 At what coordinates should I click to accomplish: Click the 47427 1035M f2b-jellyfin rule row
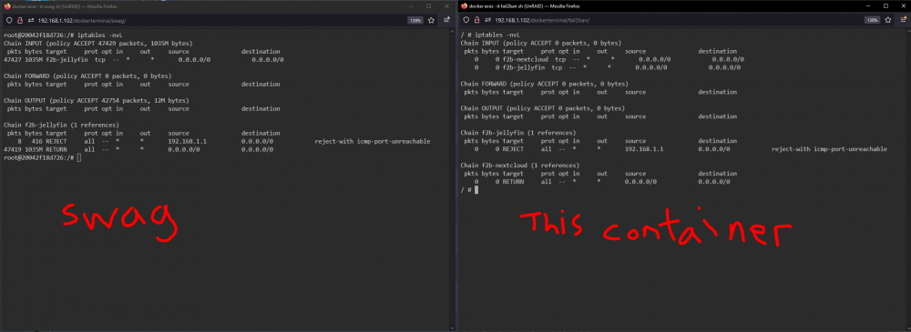pyautogui.click(x=144, y=59)
